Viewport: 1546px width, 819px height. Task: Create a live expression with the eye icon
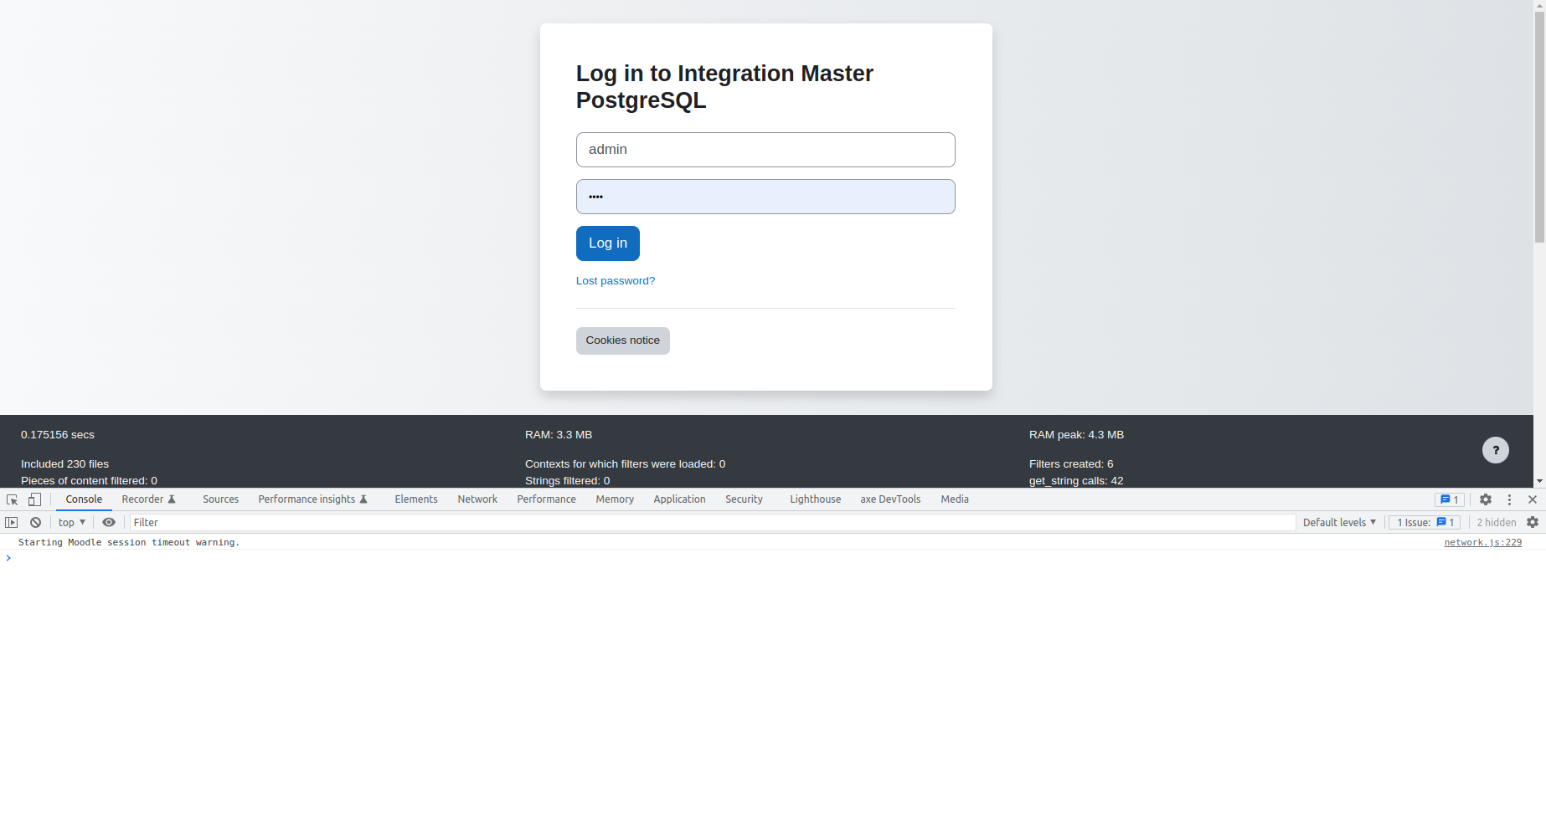[109, 522]
